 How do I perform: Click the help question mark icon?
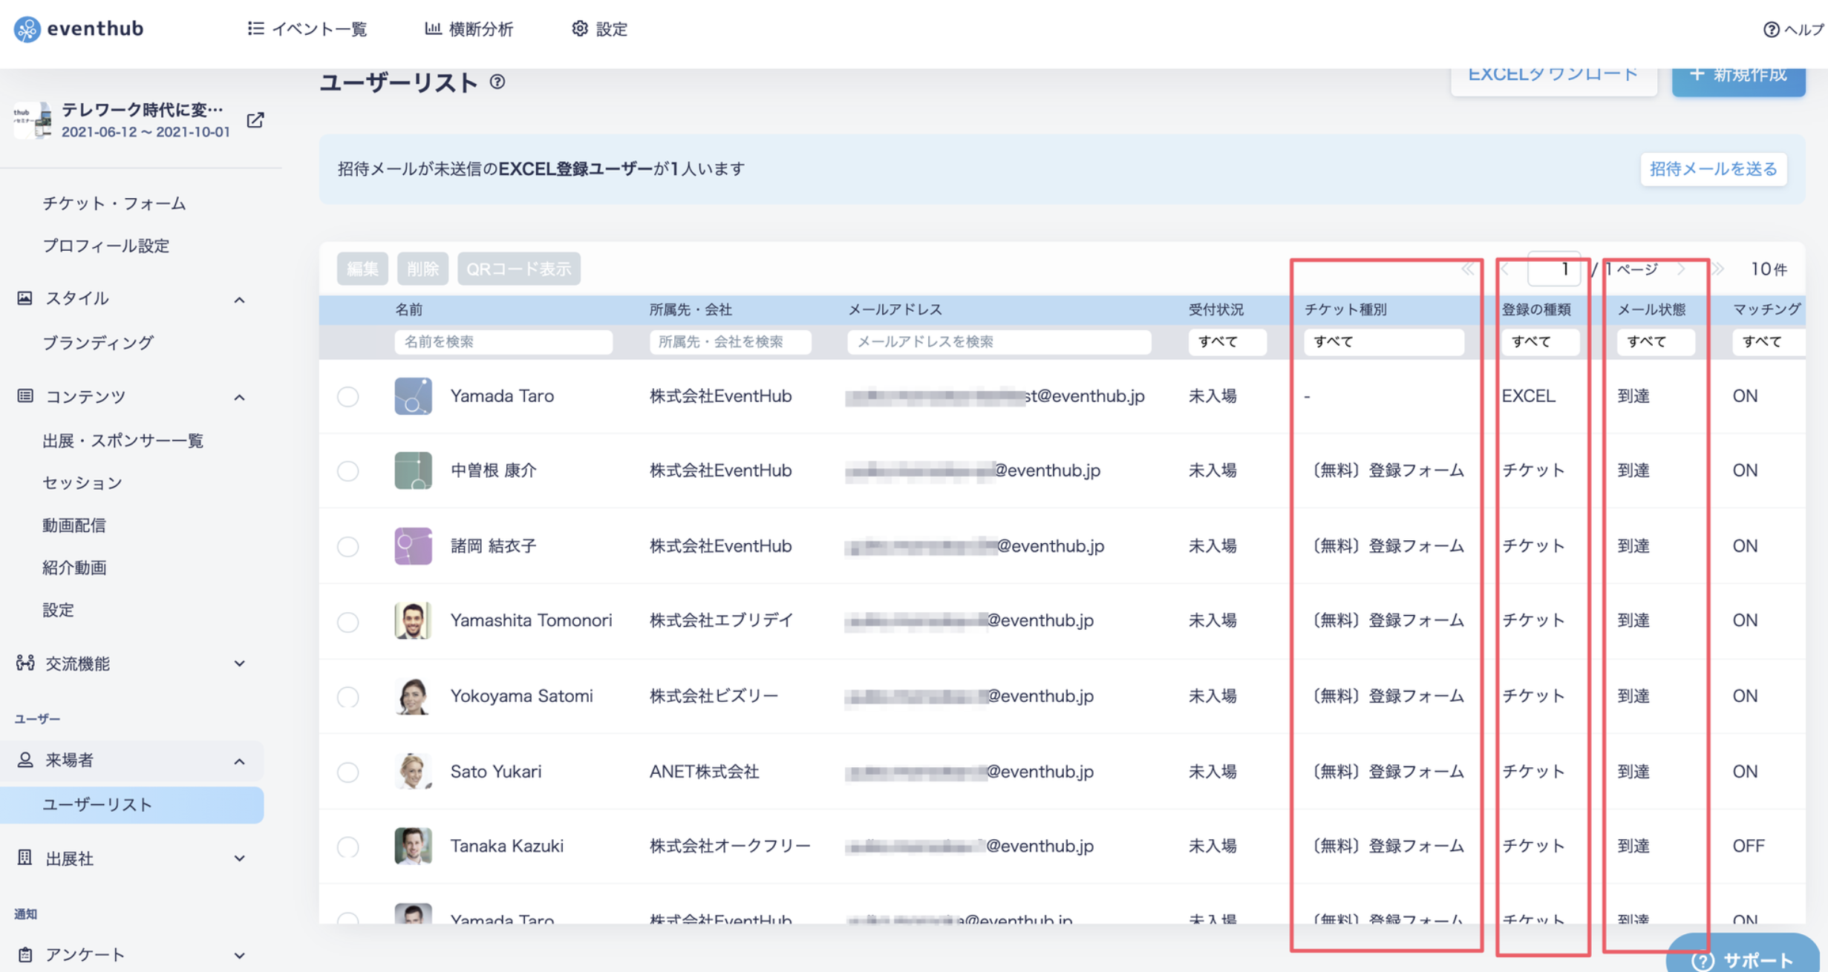[x=1772, y=30]
